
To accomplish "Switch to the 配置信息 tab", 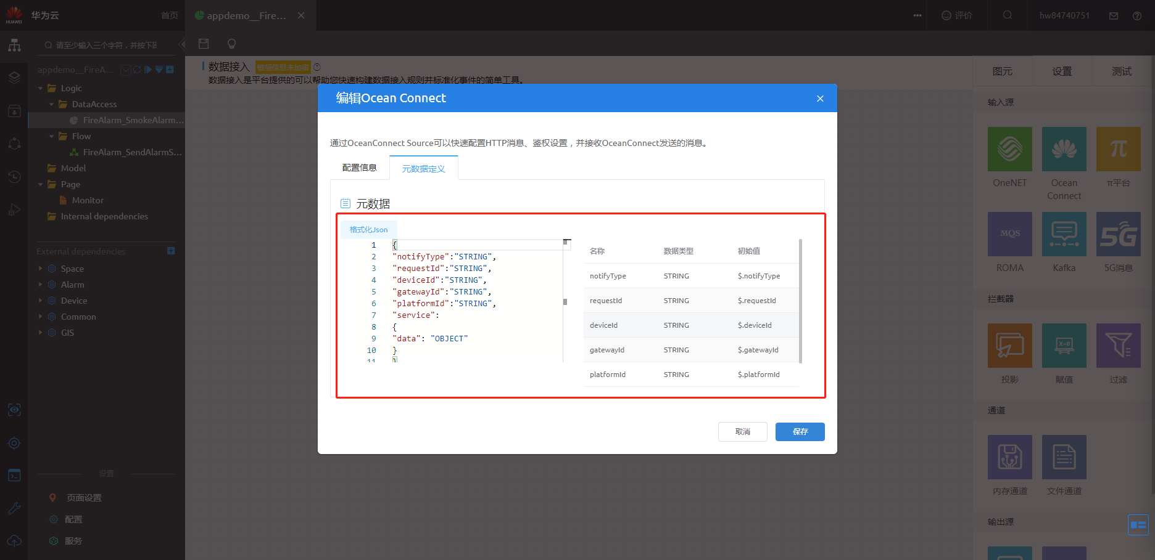I will click(360, 168).
